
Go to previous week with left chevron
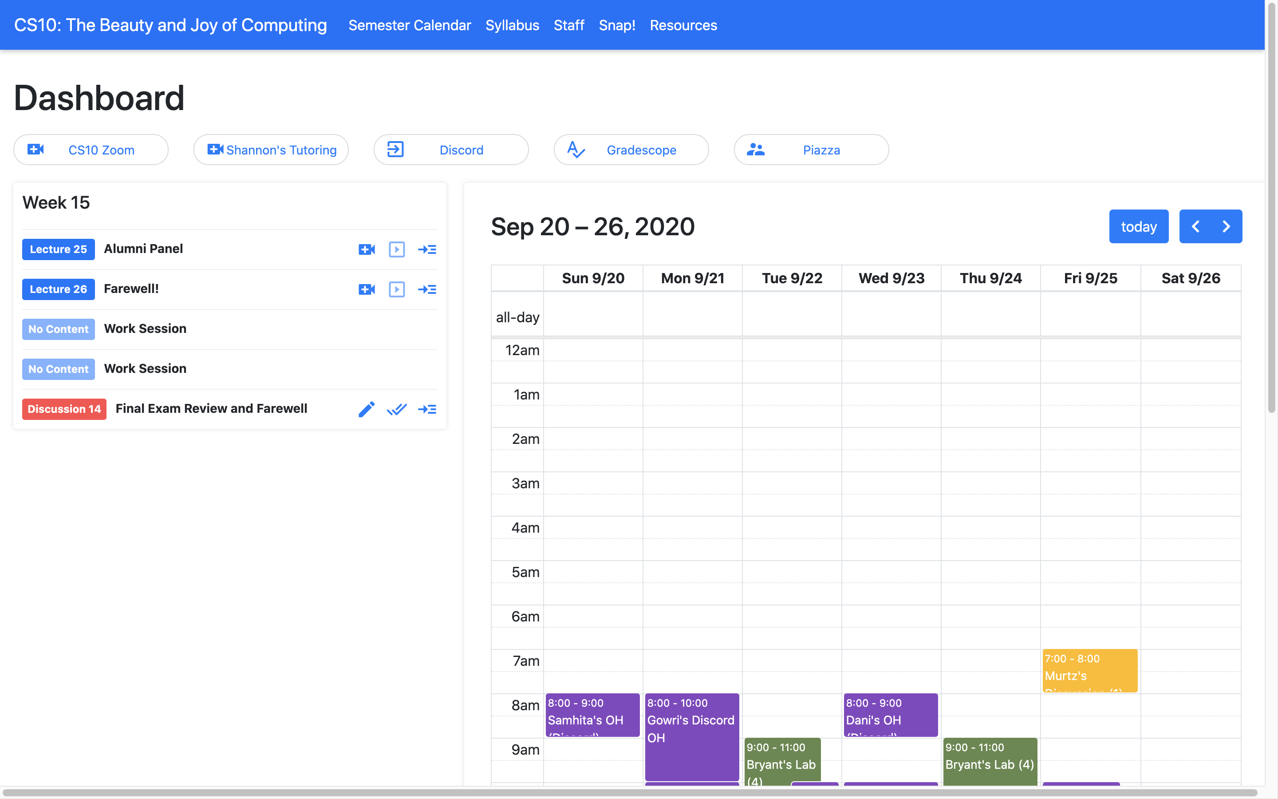point(1195,227)
